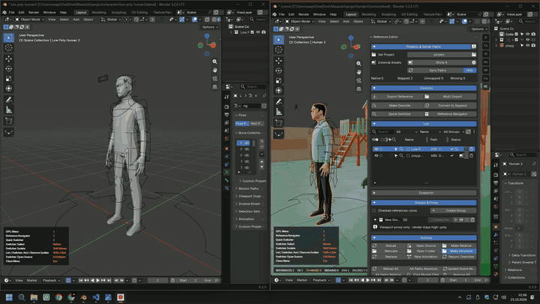
Task: Select the Measure tool in left Blender window
Action: [8, 110]
